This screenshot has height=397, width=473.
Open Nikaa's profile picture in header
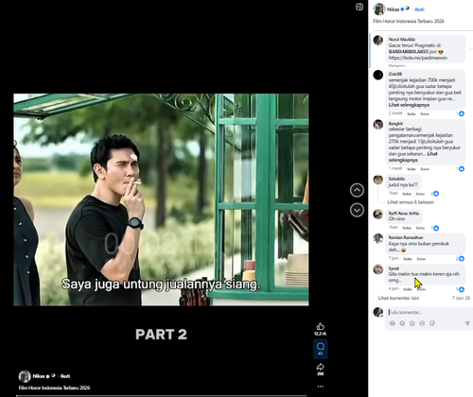click(x=379, y=9)
